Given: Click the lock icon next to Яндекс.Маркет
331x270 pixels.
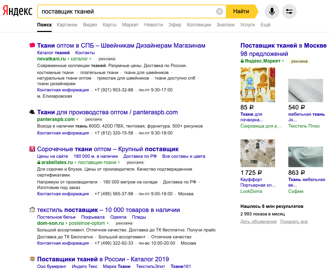Looking at the screenshot, I should click(x=242, y=61).
